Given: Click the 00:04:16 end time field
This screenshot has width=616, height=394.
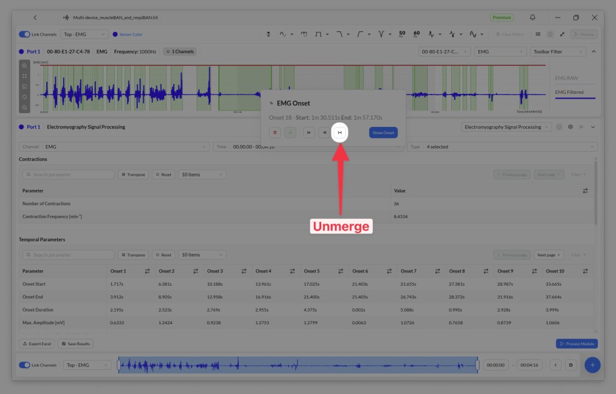Looking at the screenshot, I should pyautogui.click(x=529, y=365).
